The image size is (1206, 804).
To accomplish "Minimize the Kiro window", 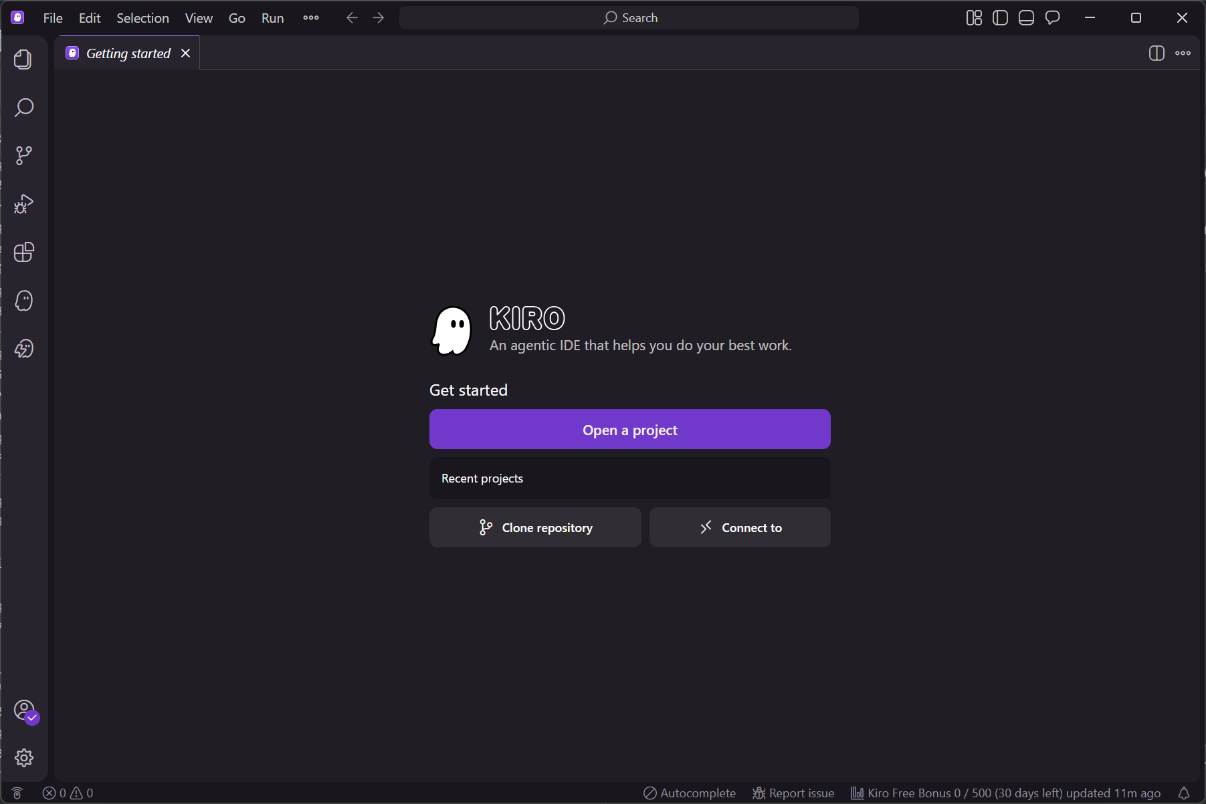I will tap(1090, 18).
